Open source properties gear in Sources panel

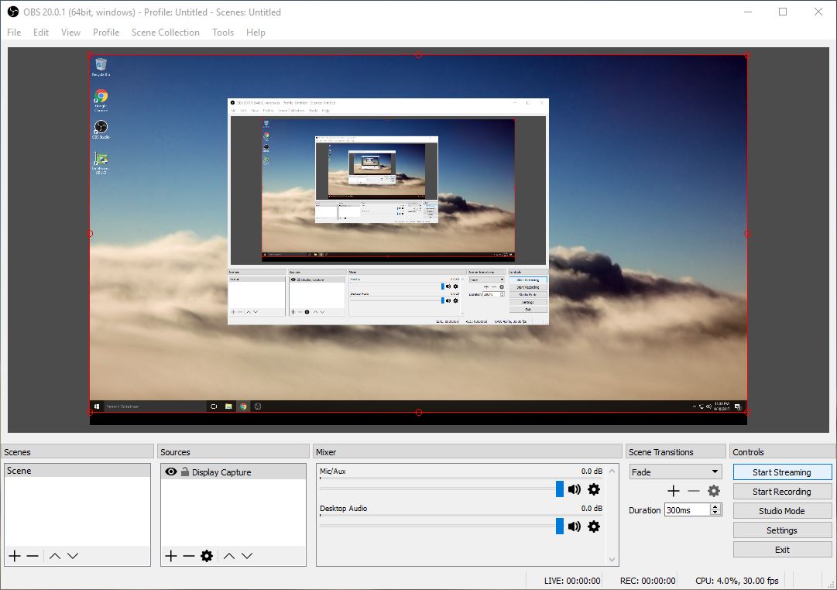tap(207, 556)
